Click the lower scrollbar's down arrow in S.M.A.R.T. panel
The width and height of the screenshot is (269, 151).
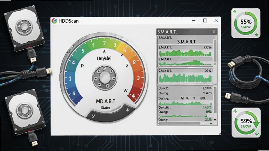[215, 120]
